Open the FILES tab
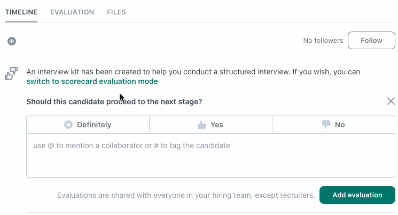 (x=116, y=12)
